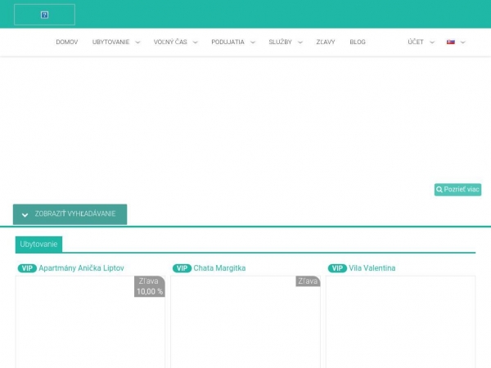
Task: Open the Podujatia dropdown
Action: (232, 42)
